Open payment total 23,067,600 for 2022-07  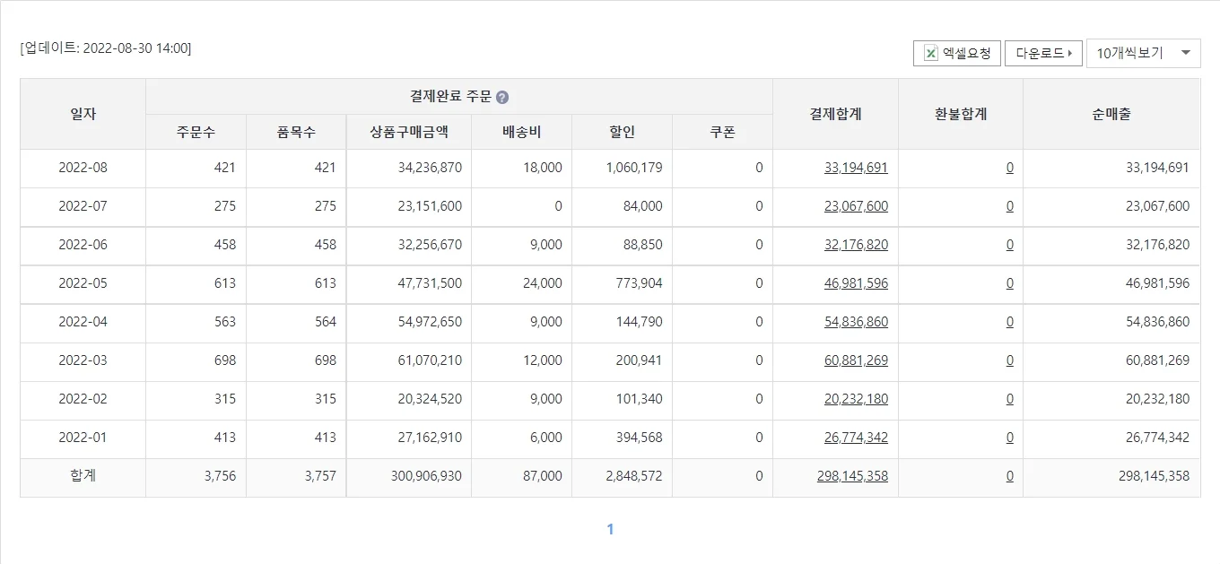pyautogui.click(x=855, y=206)
